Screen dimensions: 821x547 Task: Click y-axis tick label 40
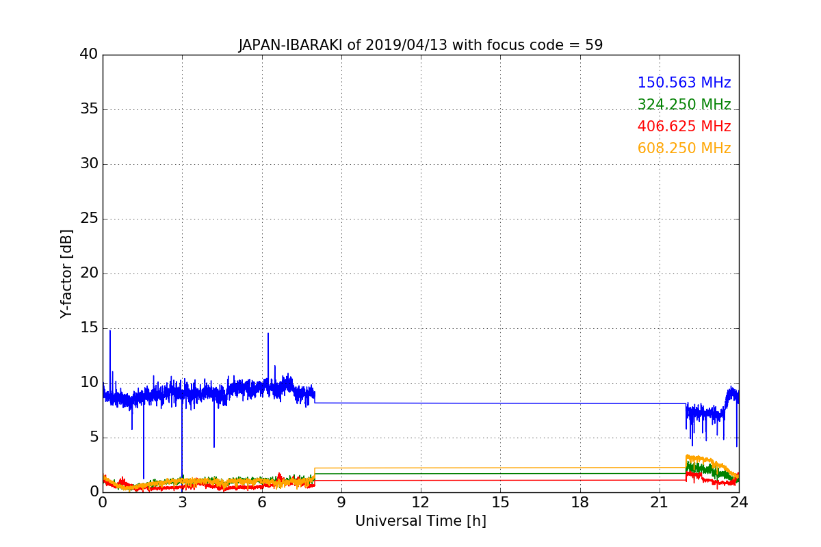89,54
